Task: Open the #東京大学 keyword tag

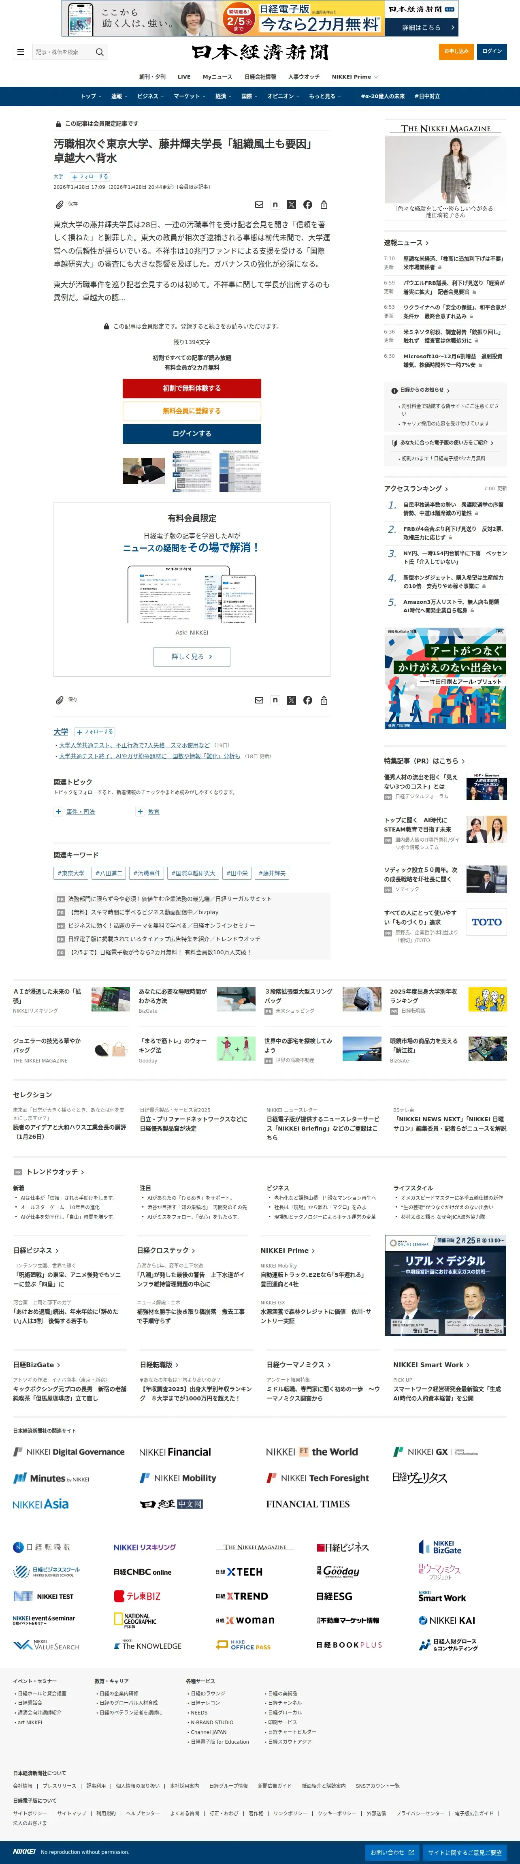Action: pyautogui.click(x=71, y=873)
